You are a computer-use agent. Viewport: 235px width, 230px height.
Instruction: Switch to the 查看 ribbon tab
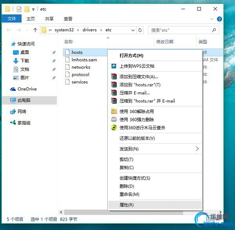tap(68, 19)
